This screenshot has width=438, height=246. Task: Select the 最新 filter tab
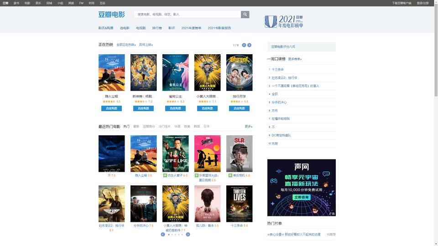(136, 127)
